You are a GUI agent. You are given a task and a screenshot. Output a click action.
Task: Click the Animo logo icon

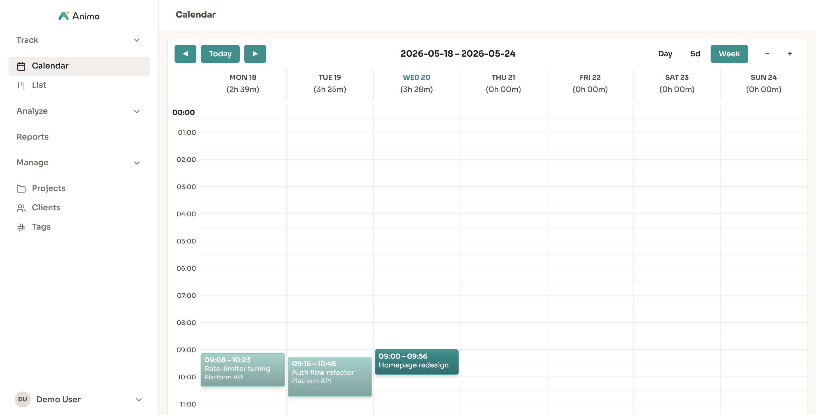(x=64, y=16)
